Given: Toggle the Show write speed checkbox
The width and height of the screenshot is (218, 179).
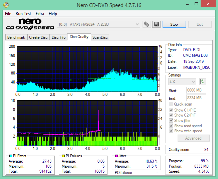Looking at the screenshot, I should (x=171, y=131).
